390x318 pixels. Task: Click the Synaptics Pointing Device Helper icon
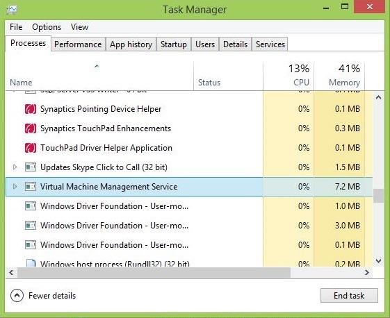(31, 109)
